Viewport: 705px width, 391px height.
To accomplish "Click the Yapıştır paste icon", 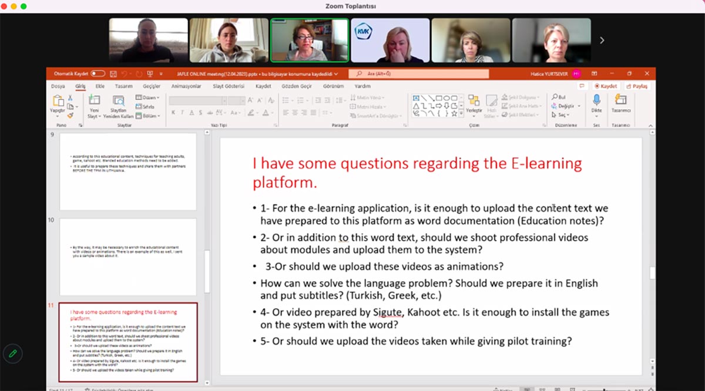I will point(56,101).
